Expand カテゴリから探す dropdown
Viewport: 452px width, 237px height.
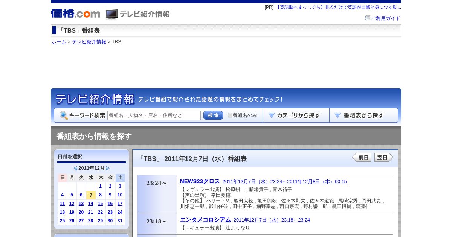click(x=296, y=115)
